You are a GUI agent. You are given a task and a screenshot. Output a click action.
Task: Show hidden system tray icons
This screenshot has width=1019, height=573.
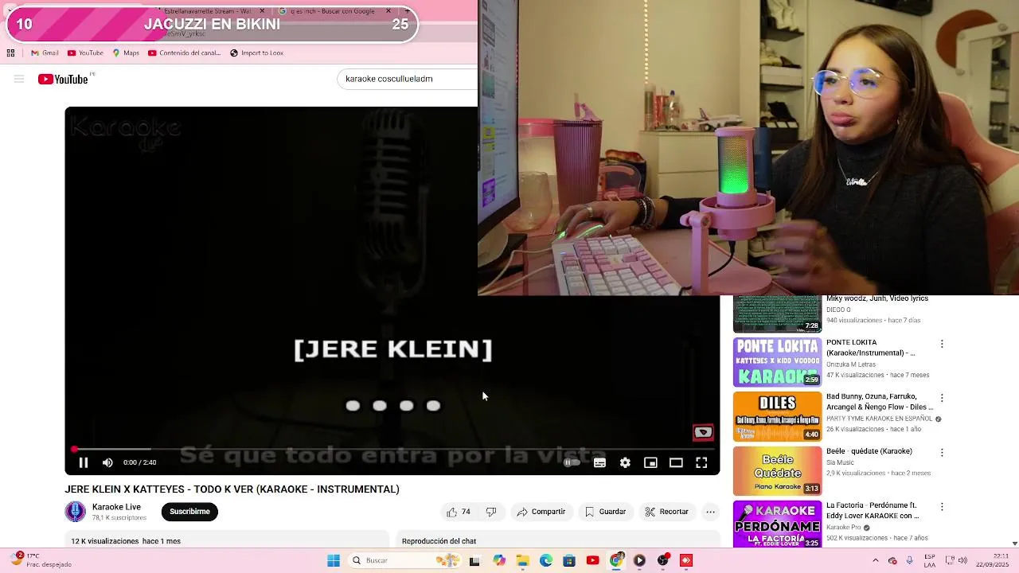[x=875, y=560]
